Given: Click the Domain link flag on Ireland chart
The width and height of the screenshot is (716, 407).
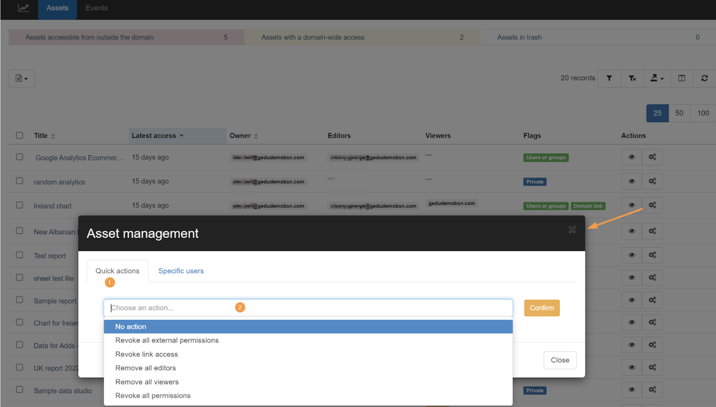Looking at the screenshot, I should click(588, 206).
